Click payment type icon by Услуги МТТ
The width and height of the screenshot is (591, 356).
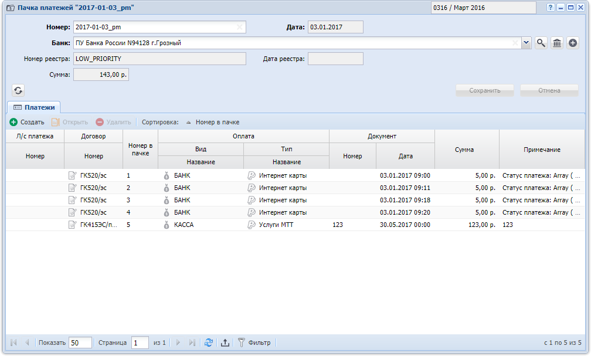pos(252,225)
